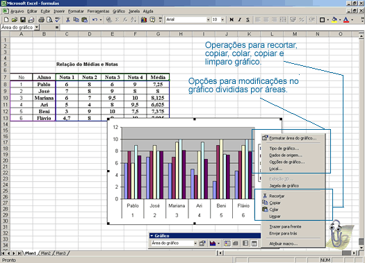
Task: Open the Arquivo menu
Action: [x=17, y=11]
